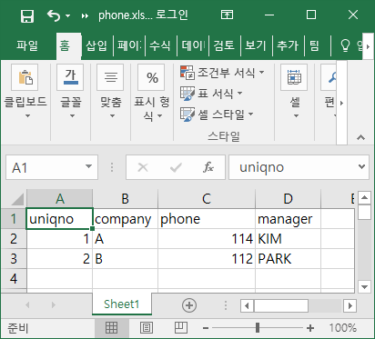Open the 파일 menu tab
Image resolution: width=375 pixels, height=339 pixels.
pyautogui.click(x=27, y=45)
